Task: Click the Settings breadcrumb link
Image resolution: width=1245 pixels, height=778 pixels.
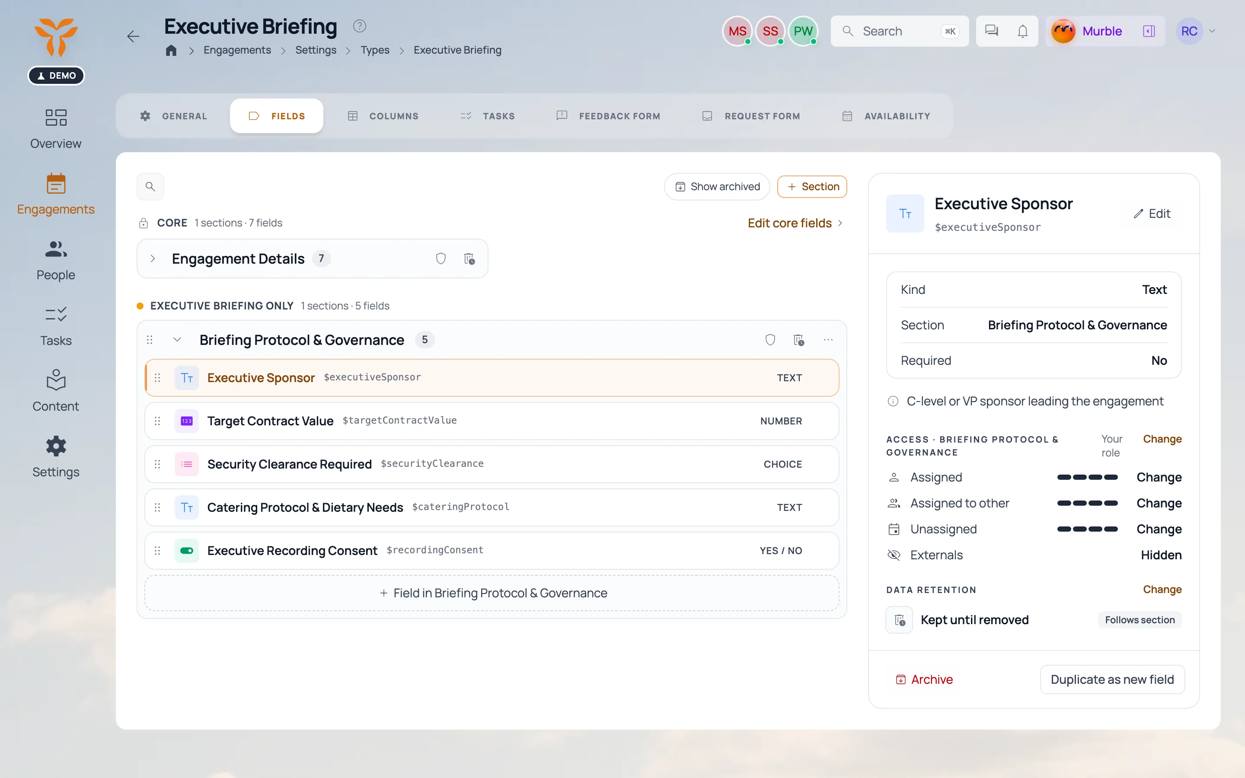Action: [x=316, y=50]
